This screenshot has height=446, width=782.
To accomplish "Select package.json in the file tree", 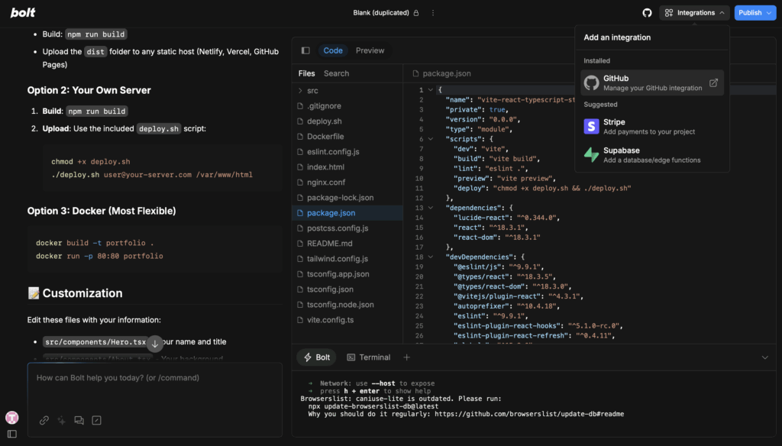I will point(347,212).
